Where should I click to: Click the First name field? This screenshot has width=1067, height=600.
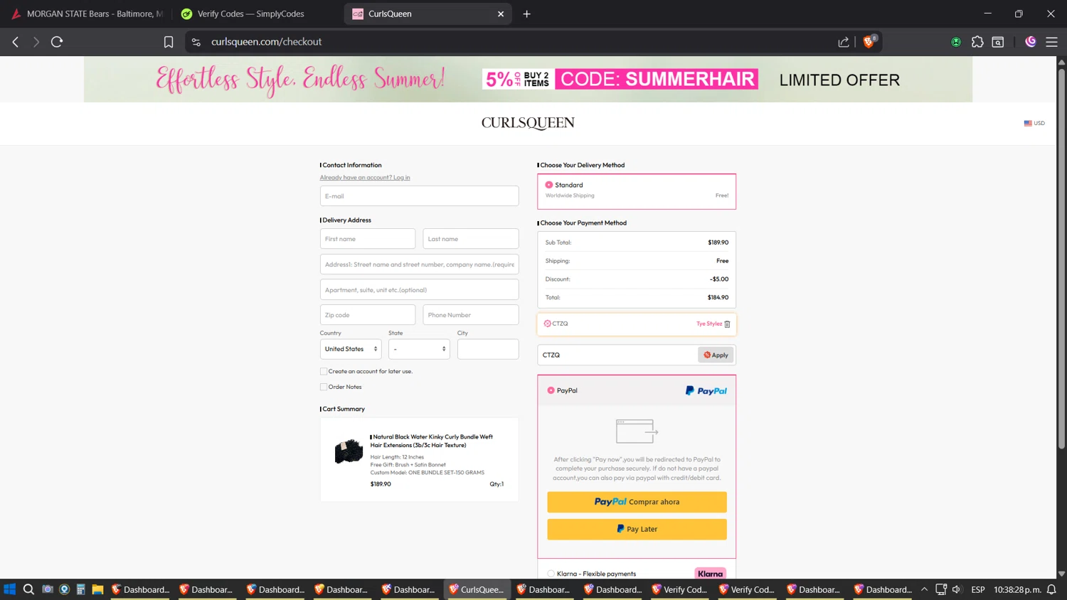(x=368, y=239)
